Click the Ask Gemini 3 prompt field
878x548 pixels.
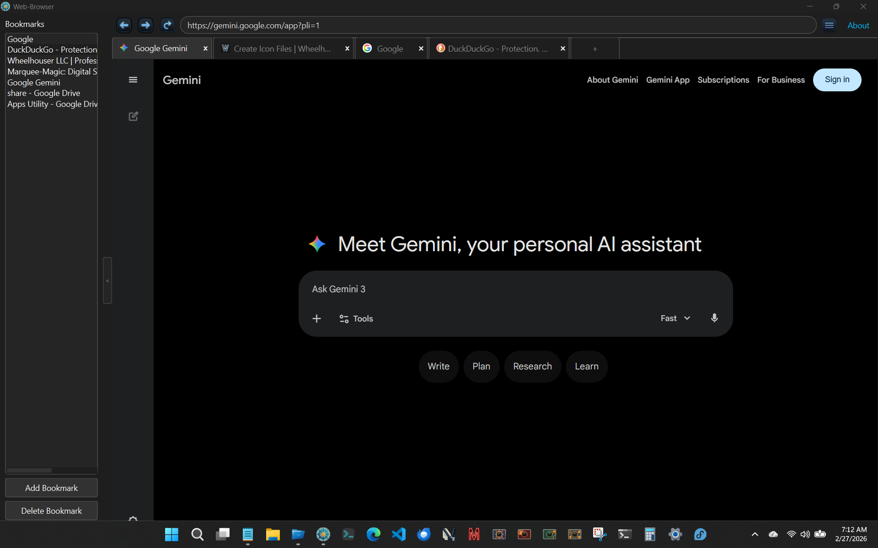click(x=515, y=289)
